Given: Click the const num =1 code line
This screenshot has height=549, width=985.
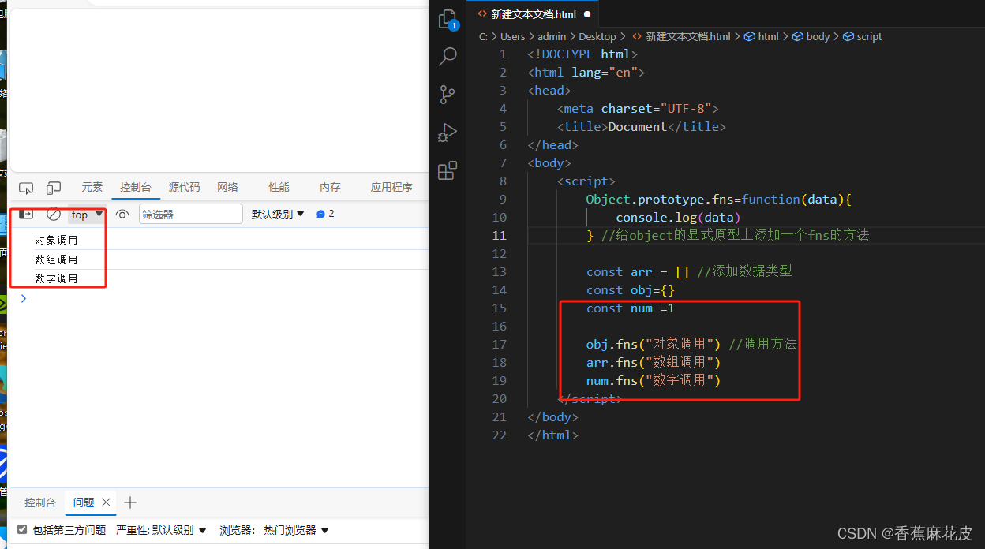Looking at the screenshot, I should 631,308.
